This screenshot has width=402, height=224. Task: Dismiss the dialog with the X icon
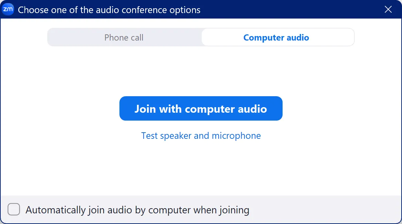pos(388,10)
